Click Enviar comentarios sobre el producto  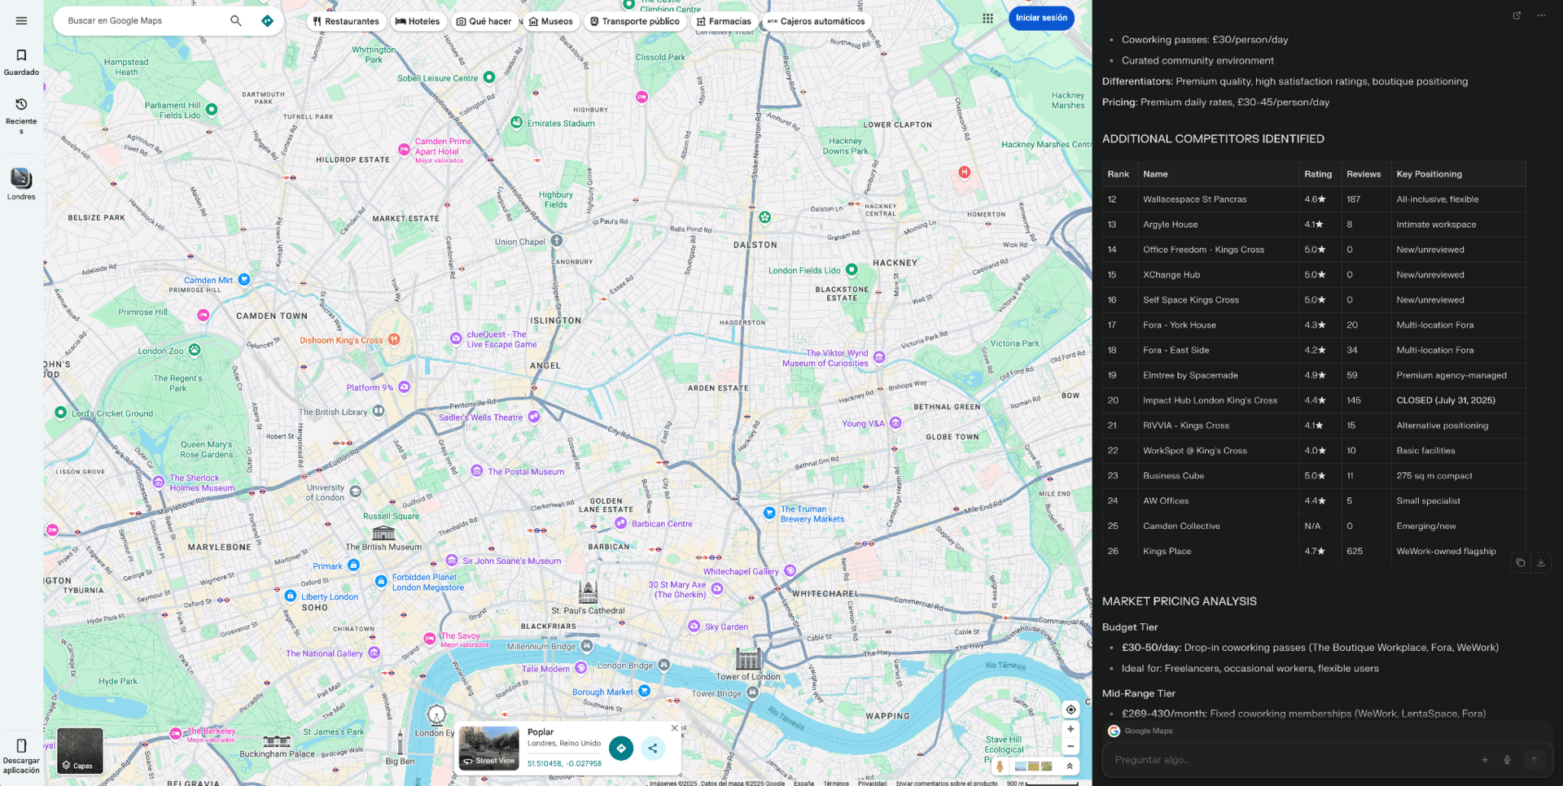point(947,783)
